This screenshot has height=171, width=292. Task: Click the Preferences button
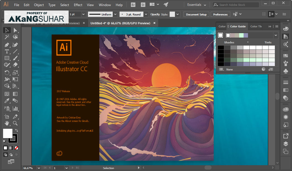click(x=220, y=14)
